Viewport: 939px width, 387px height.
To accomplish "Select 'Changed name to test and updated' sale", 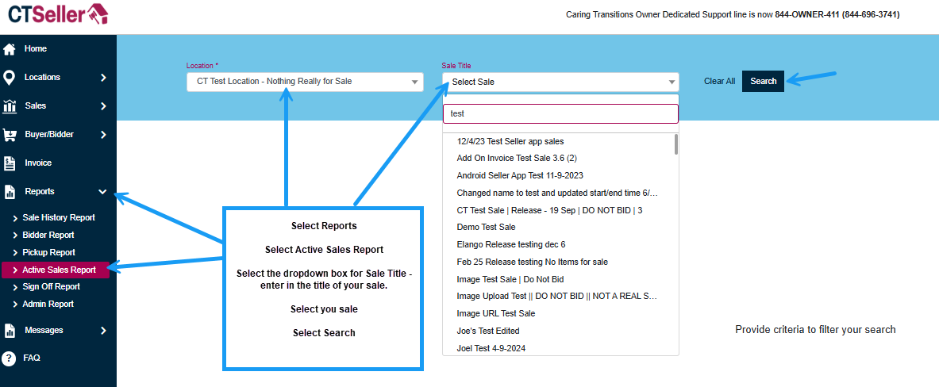I will pyautogui.click(x=558, y=193).
